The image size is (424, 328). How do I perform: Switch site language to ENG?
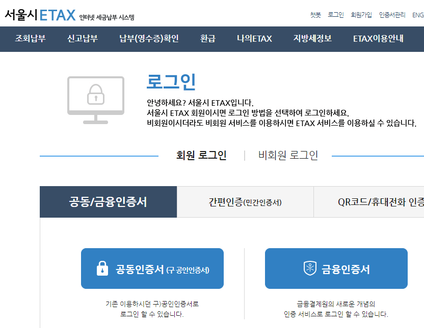[x=418, y=15]
